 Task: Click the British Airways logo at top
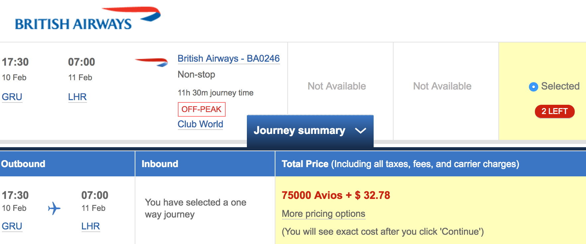coord(88,19)
